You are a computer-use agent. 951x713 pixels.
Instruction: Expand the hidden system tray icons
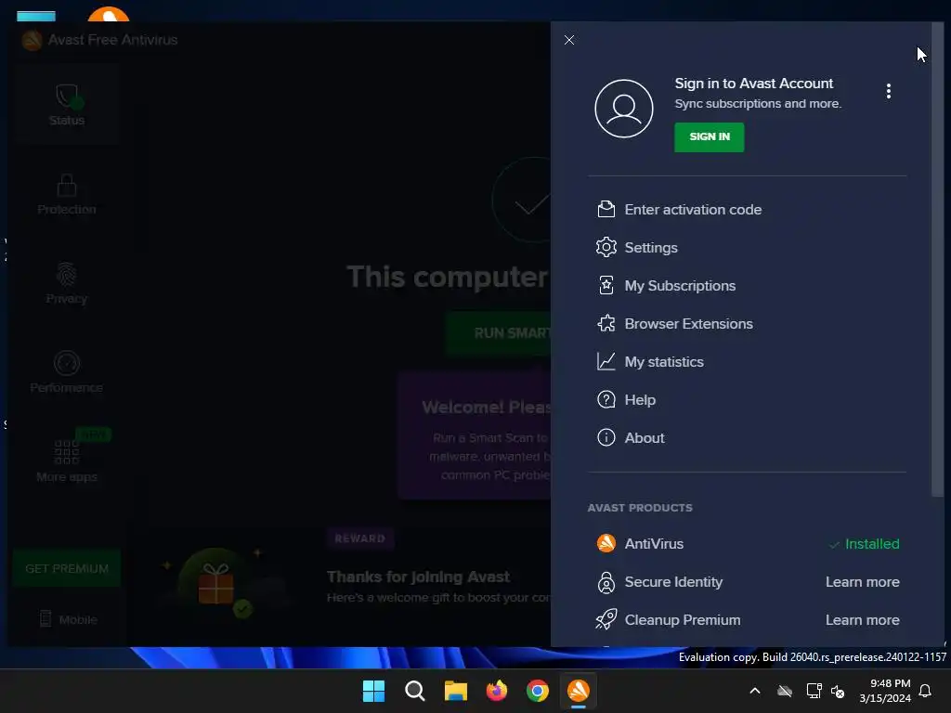755,691
